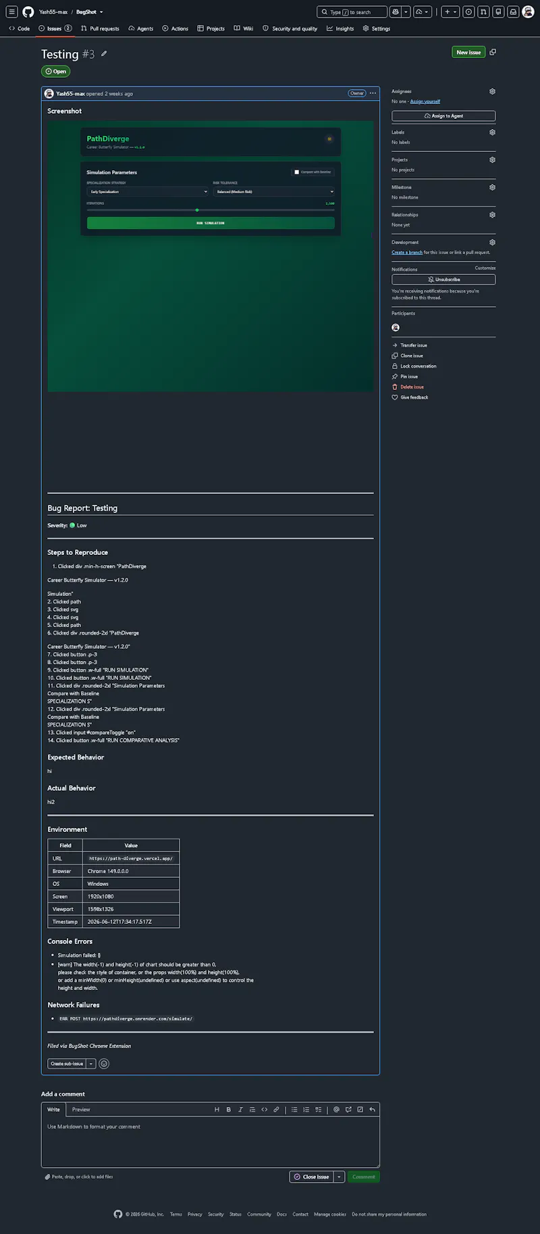Go to the GitHub homepage logo
540x1234 pixels.
tap(28, 11)
